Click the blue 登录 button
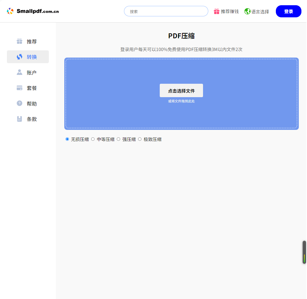 288,11
